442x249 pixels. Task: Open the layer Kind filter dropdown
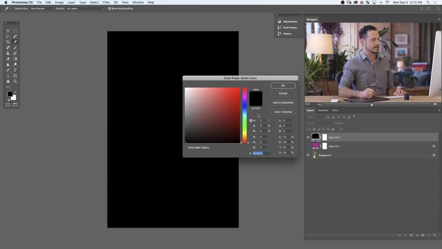(315, 117)
